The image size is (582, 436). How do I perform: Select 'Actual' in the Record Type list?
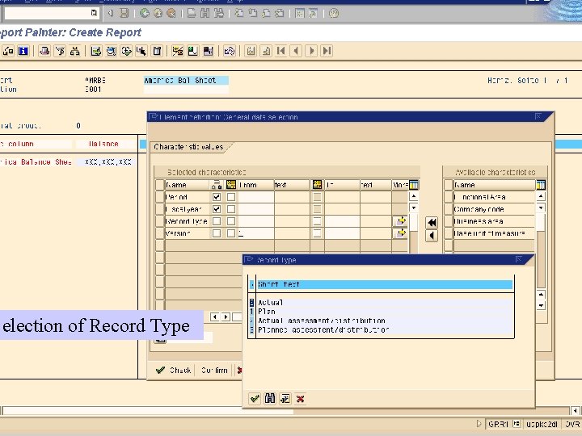[x=270, y=303]
